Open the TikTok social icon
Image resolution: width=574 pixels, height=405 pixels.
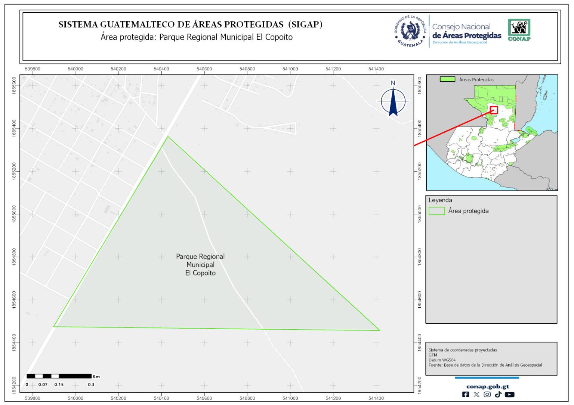498,394
